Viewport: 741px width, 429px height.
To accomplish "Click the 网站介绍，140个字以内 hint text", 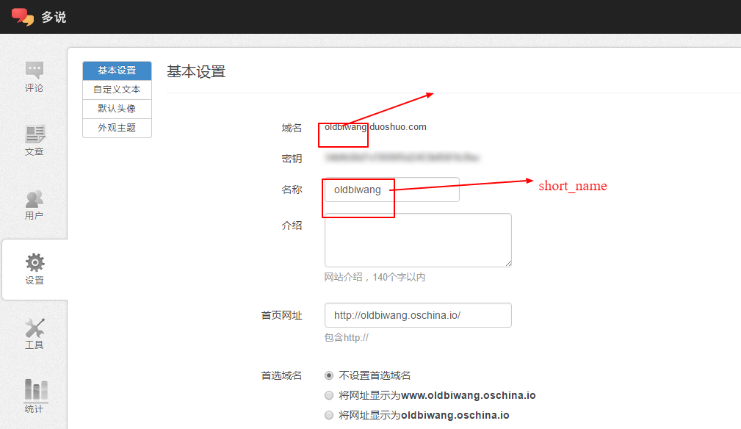I will [375, 278].
